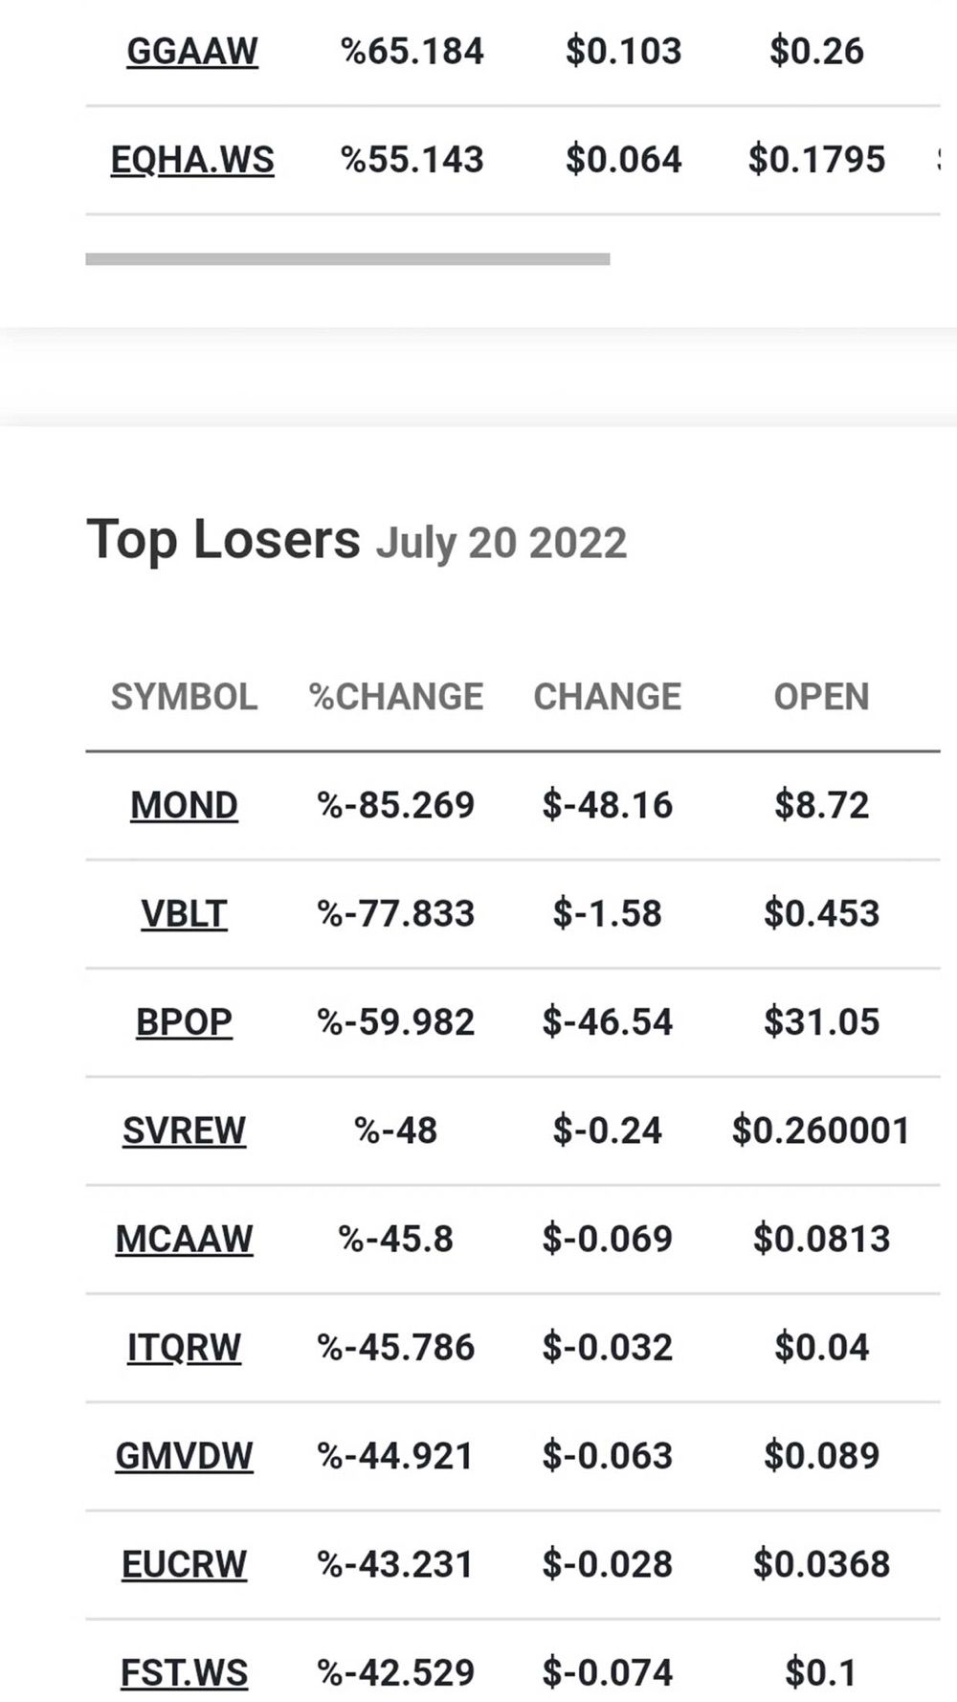The height and width of the screenshot is (1702, 957).
Task: Open the SVREW ticker link
Action: [184, 1131]
